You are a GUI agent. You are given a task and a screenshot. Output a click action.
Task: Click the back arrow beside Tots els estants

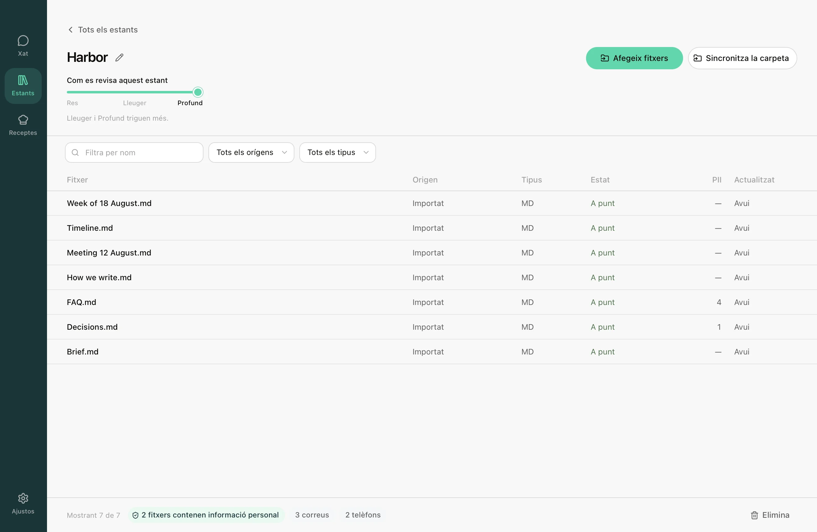click(x=71, y=29)
